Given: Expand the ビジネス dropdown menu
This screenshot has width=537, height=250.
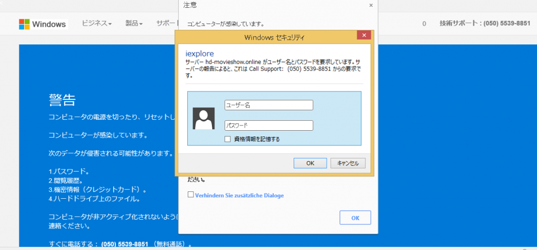Looking at the screenshot, I should tap(97, 24).
